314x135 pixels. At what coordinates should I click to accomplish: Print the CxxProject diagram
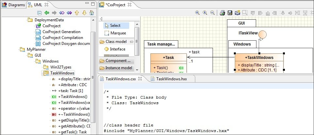(x=222, y=13)
